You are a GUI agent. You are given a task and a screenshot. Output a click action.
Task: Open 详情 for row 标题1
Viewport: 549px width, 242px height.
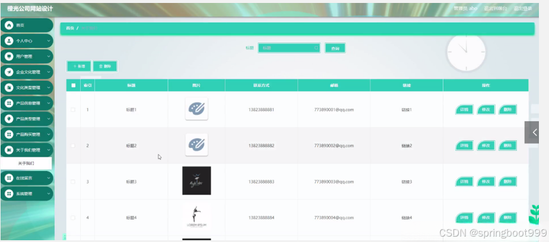pos(464,109)
